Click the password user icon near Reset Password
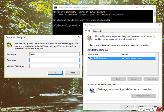This screenshot has width=164, height=112. pos(92,91)
